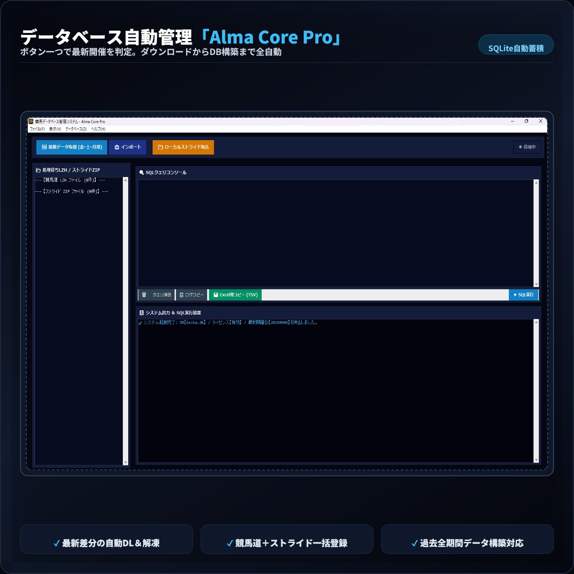This screenshot has width=574, height=574.
Task: Open the ファイル(F) menu
Action: pos(37,129)
